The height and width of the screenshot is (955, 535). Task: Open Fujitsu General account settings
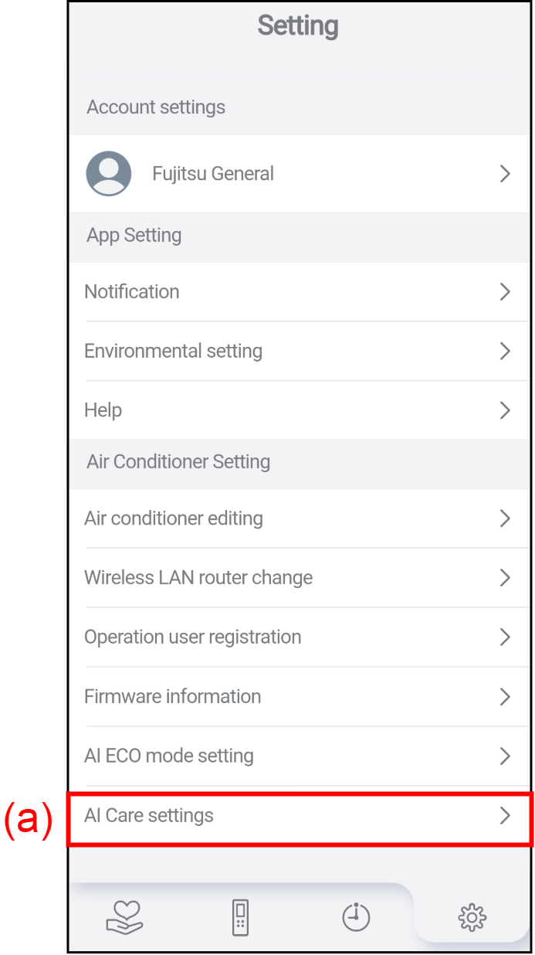[x=213, y=174]
